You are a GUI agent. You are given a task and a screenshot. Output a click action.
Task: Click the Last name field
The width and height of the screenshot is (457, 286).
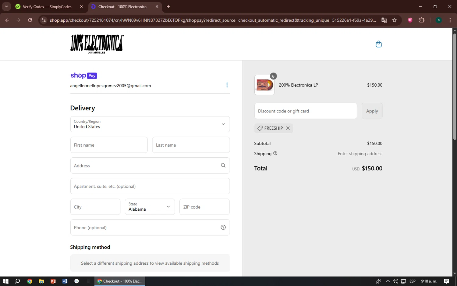tap(191, 145)
